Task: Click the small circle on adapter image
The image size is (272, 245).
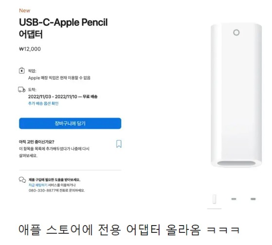Action: [236, 33]
